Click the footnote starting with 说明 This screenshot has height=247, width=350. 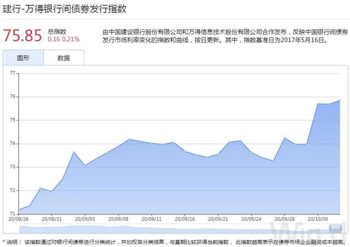pos(174,242)
